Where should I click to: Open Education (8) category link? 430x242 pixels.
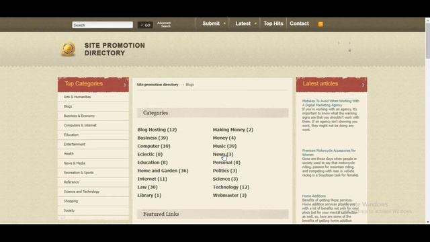point(153,163)
